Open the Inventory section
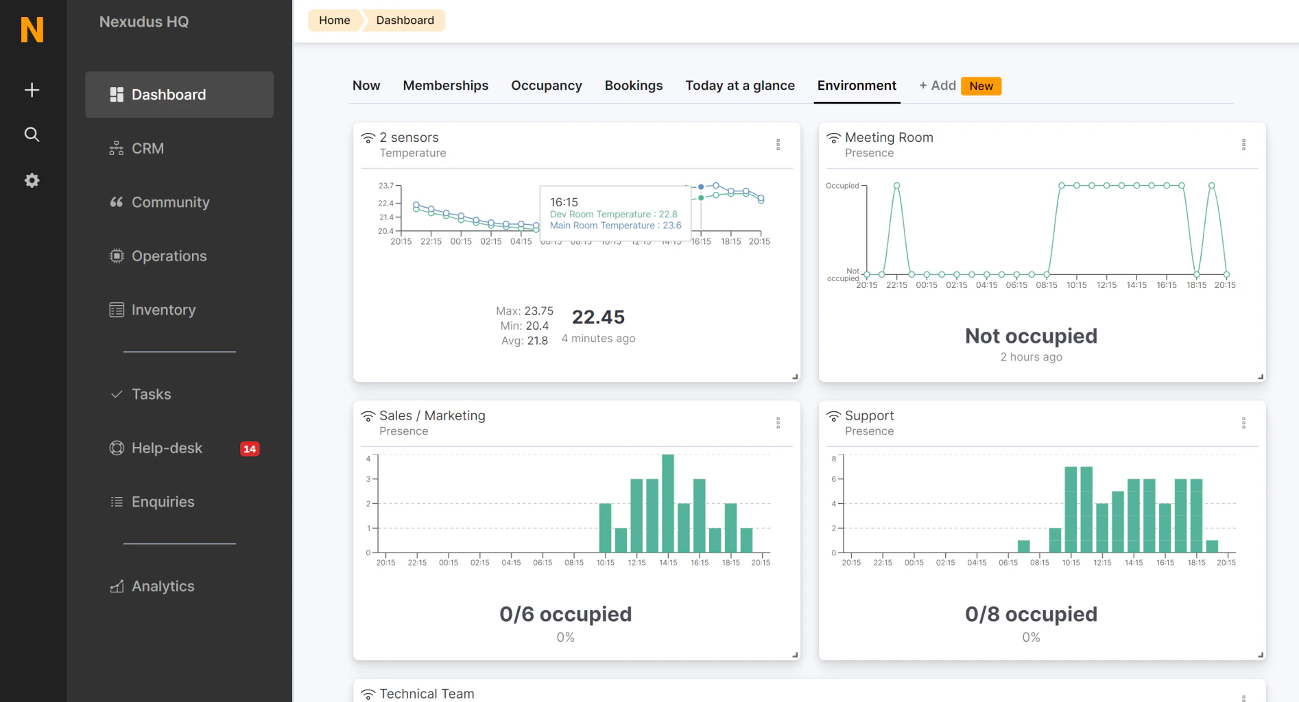The image size is (1299, 702). click(163, 310)
